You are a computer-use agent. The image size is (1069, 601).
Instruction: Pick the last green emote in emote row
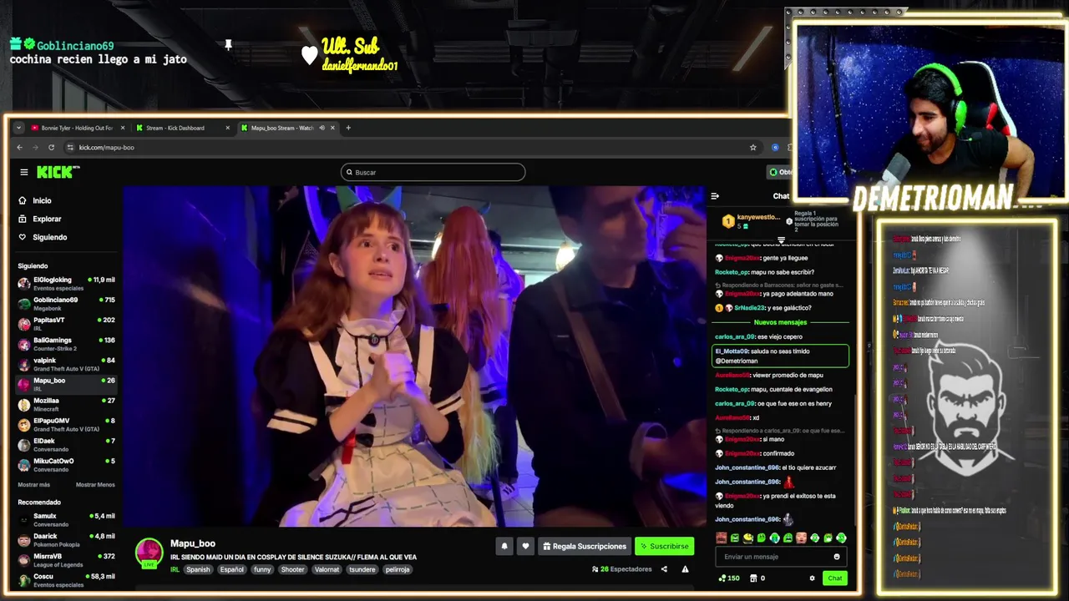tap(841, 538)
